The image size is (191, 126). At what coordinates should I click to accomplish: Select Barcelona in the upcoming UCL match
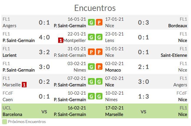[12, 114]
